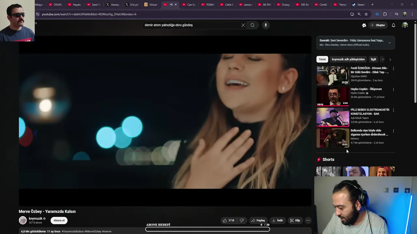Viewport: 417px width, 234px height.
Task: Open the YouTube account avatar menu
Action: point(405,25)
